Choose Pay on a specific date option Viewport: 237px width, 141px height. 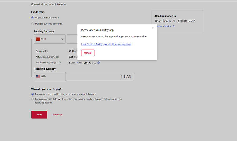click(x=33, y=99)
